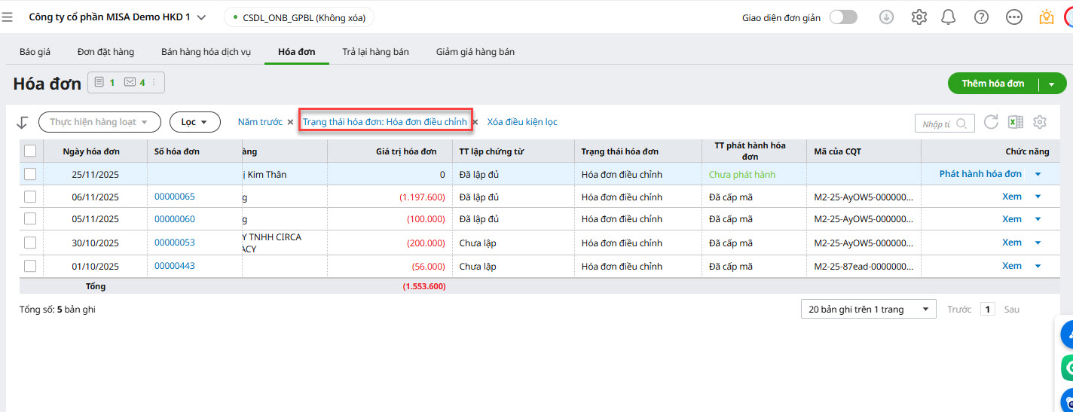The image size is (1073, 412).
Task: Open the hamburger navigation menu
Action: tap(8, 17)
